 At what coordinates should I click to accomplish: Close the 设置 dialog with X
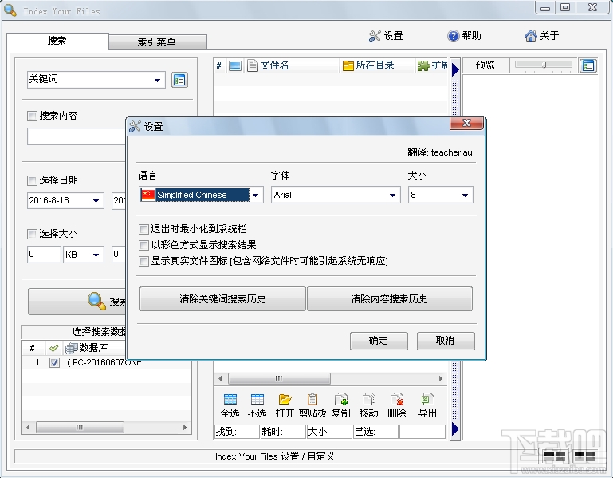pos(467,123)
